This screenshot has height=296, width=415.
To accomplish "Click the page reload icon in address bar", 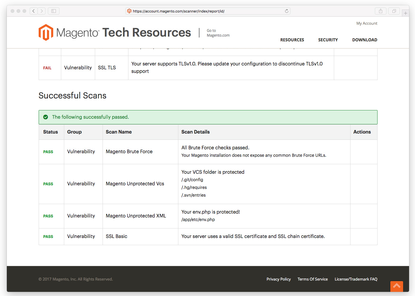I will [x=286, y=11].
